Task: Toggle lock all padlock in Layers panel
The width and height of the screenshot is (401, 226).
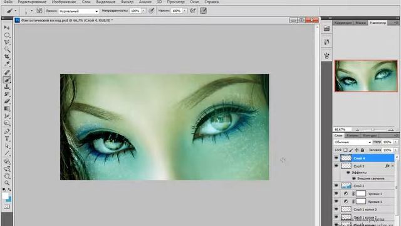Action: [x=362, y=150]
